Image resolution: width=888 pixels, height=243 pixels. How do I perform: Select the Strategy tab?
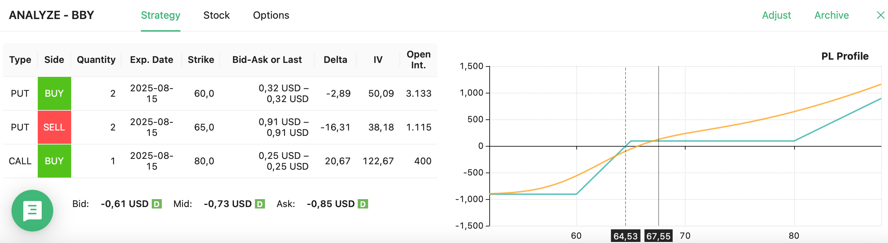[x=160, y=15]
